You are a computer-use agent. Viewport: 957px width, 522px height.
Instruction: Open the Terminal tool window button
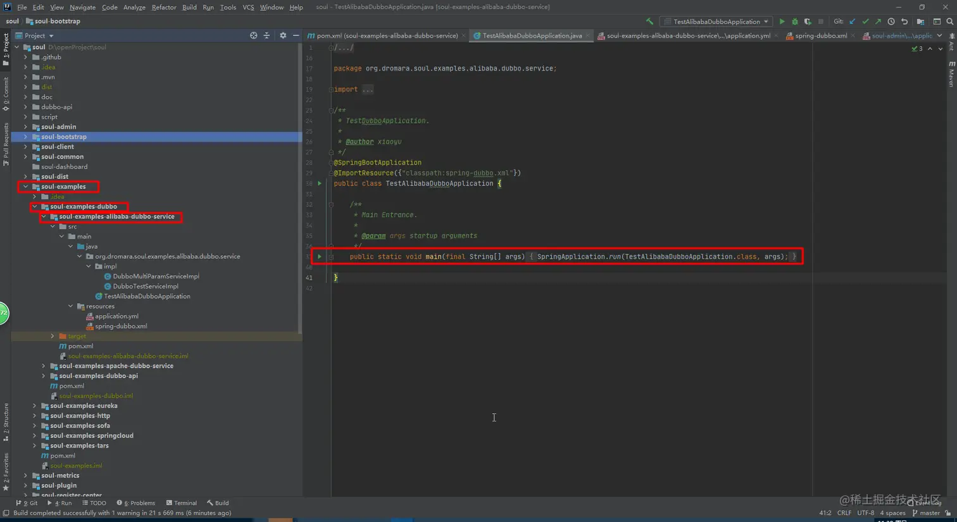[182, 503]
